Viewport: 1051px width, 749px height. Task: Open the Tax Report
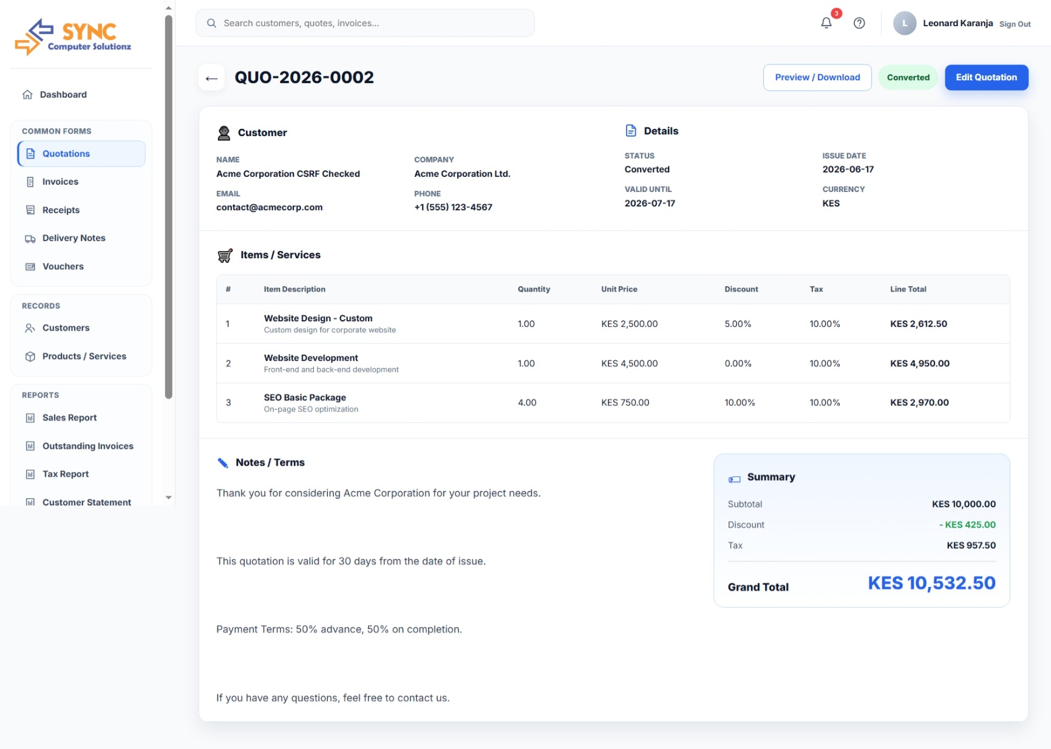point(81,474)
